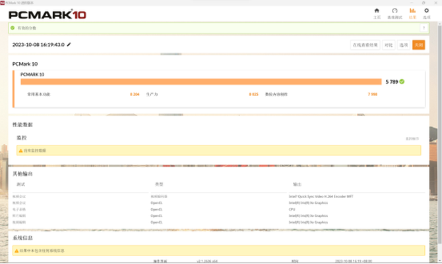This screenshot has height=264, width=442.
Task: Open the 选项 button next to compare
Action: (403, 45)
